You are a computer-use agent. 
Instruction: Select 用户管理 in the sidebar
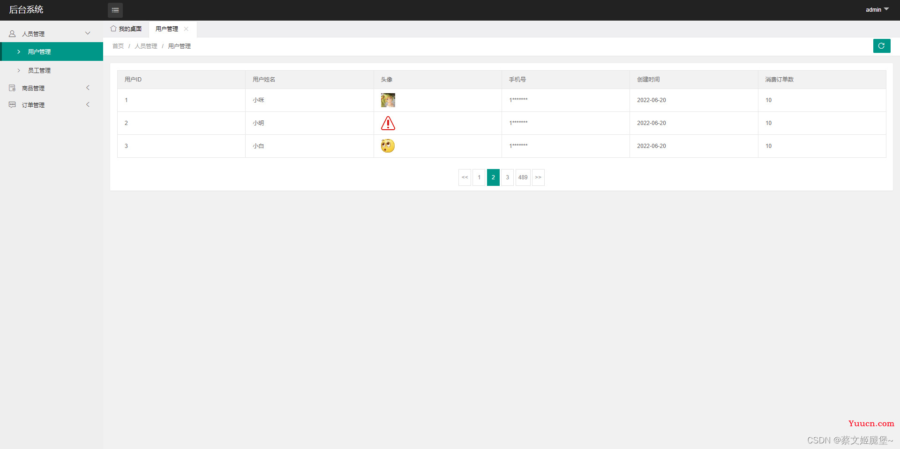[52, 52]
